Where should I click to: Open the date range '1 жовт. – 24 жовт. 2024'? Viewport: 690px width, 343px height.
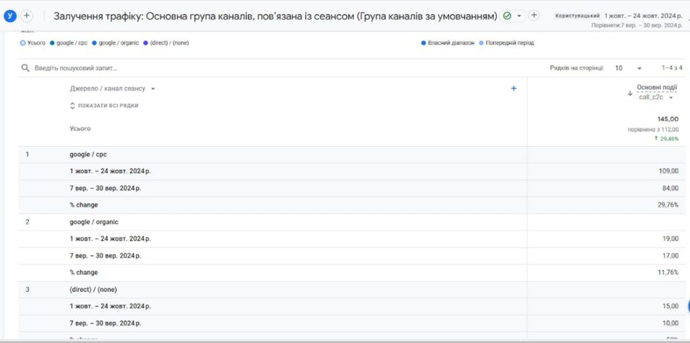[643, 15]
